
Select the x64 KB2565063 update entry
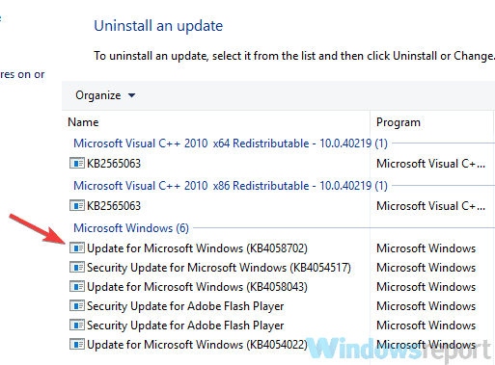(114, 164)
